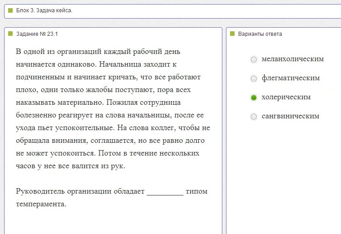Click the green square beside Варианты ответа
Screen dimensions: 341x234
pos(232,34)
